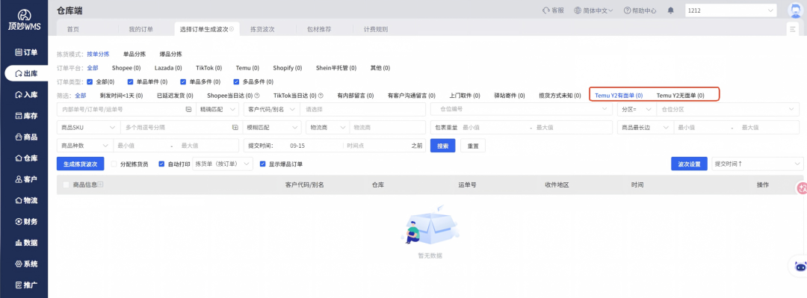Filter platform by Shopee (0)
Screen dimensions: 807x298
coord(126,68)
